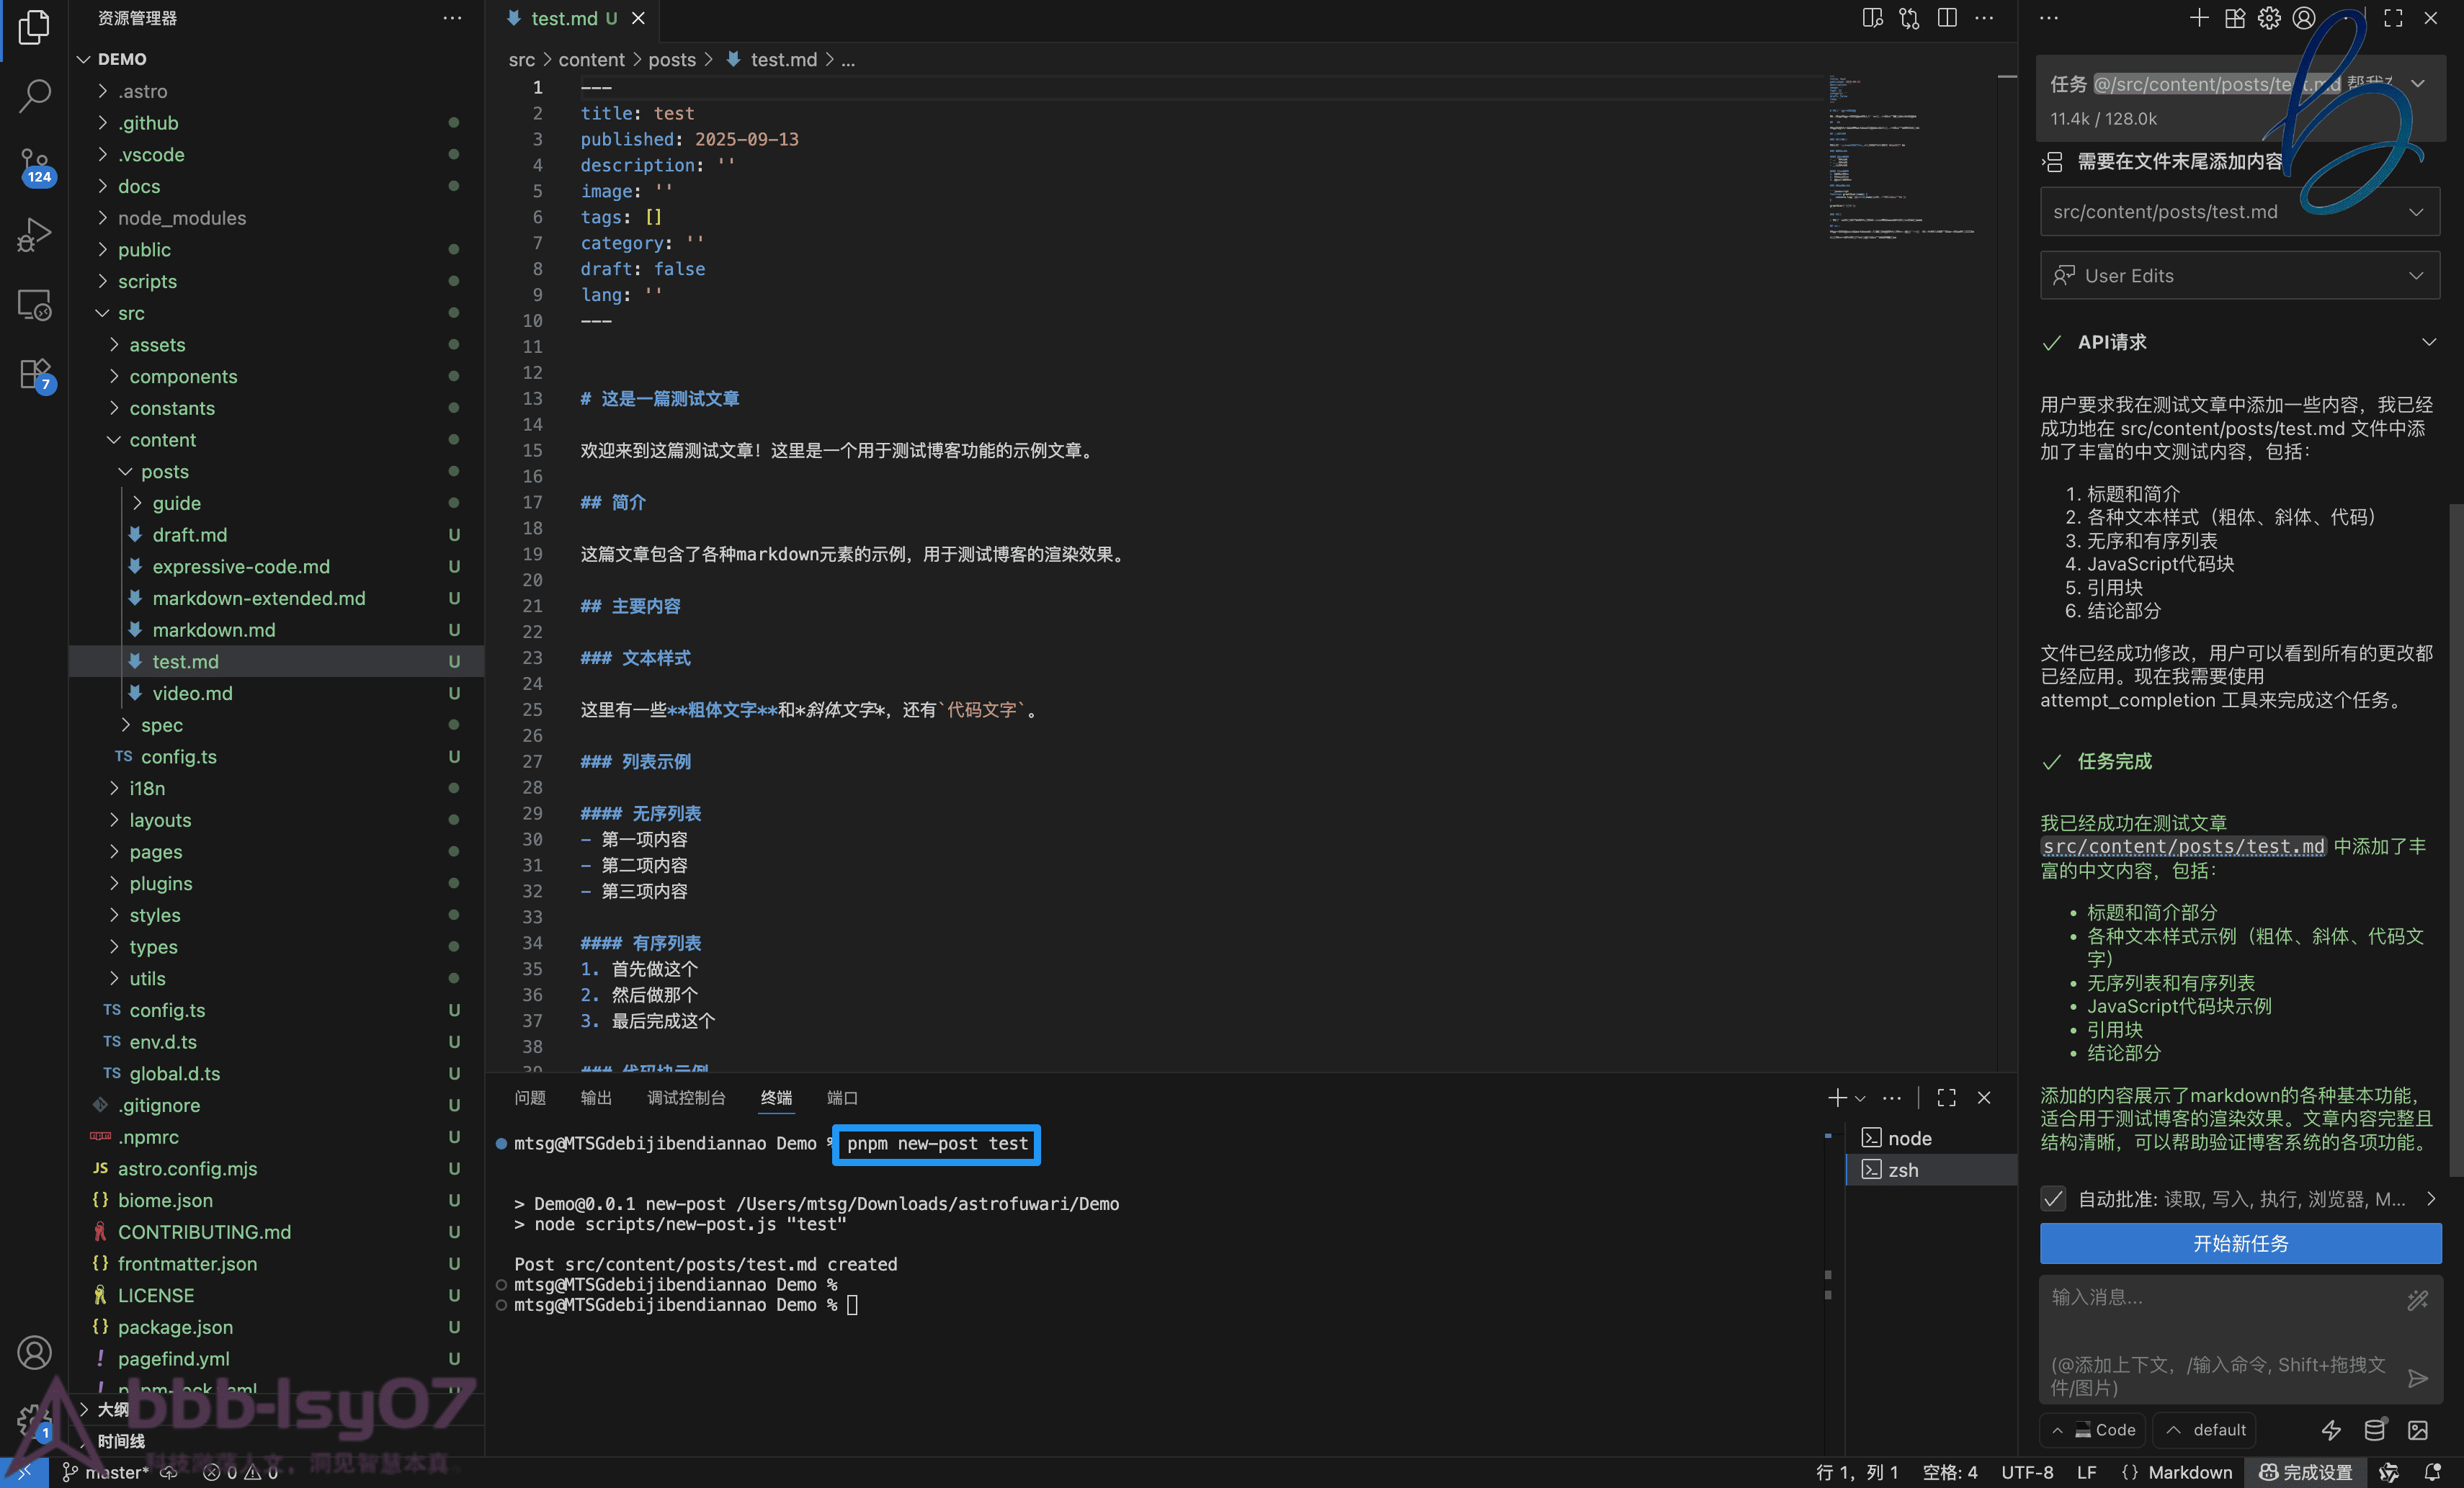Open Run and Debug view
The height and width of the screenshot is (1488, 2464).
click(34, 235)
